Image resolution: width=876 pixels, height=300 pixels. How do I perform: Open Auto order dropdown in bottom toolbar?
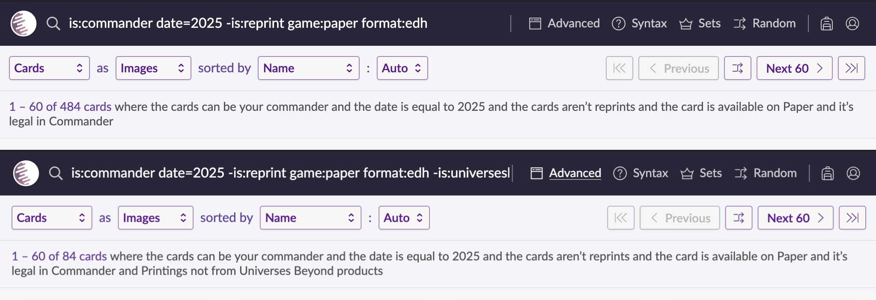click(x=404, y=218)
